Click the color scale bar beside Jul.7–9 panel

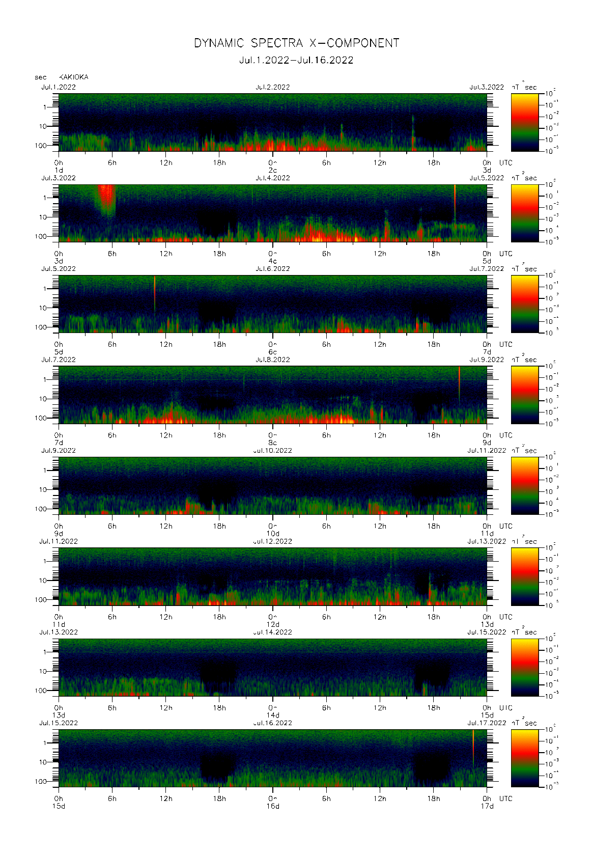525,395
